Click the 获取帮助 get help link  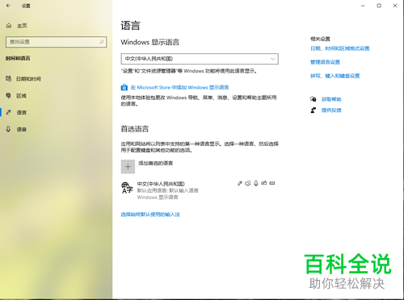(331, 99)
